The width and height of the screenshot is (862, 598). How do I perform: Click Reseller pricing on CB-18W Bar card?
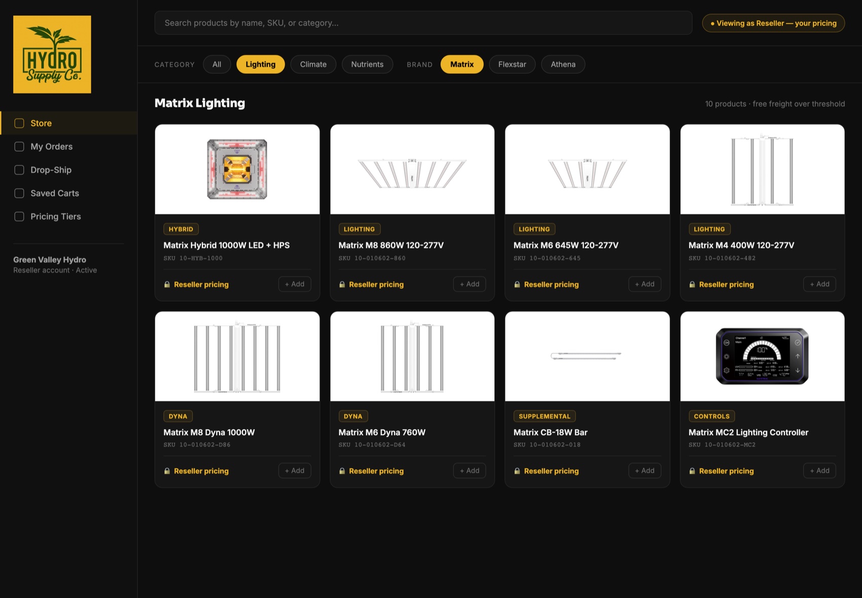coord(551,471)
